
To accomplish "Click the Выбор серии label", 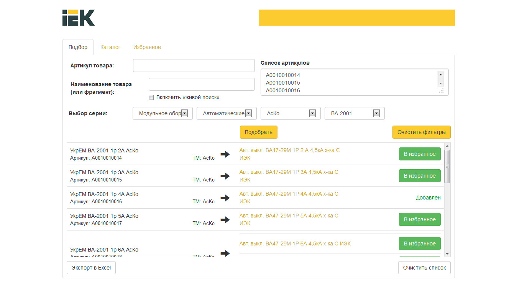I will pyautogui.click(x=88, y=113).
